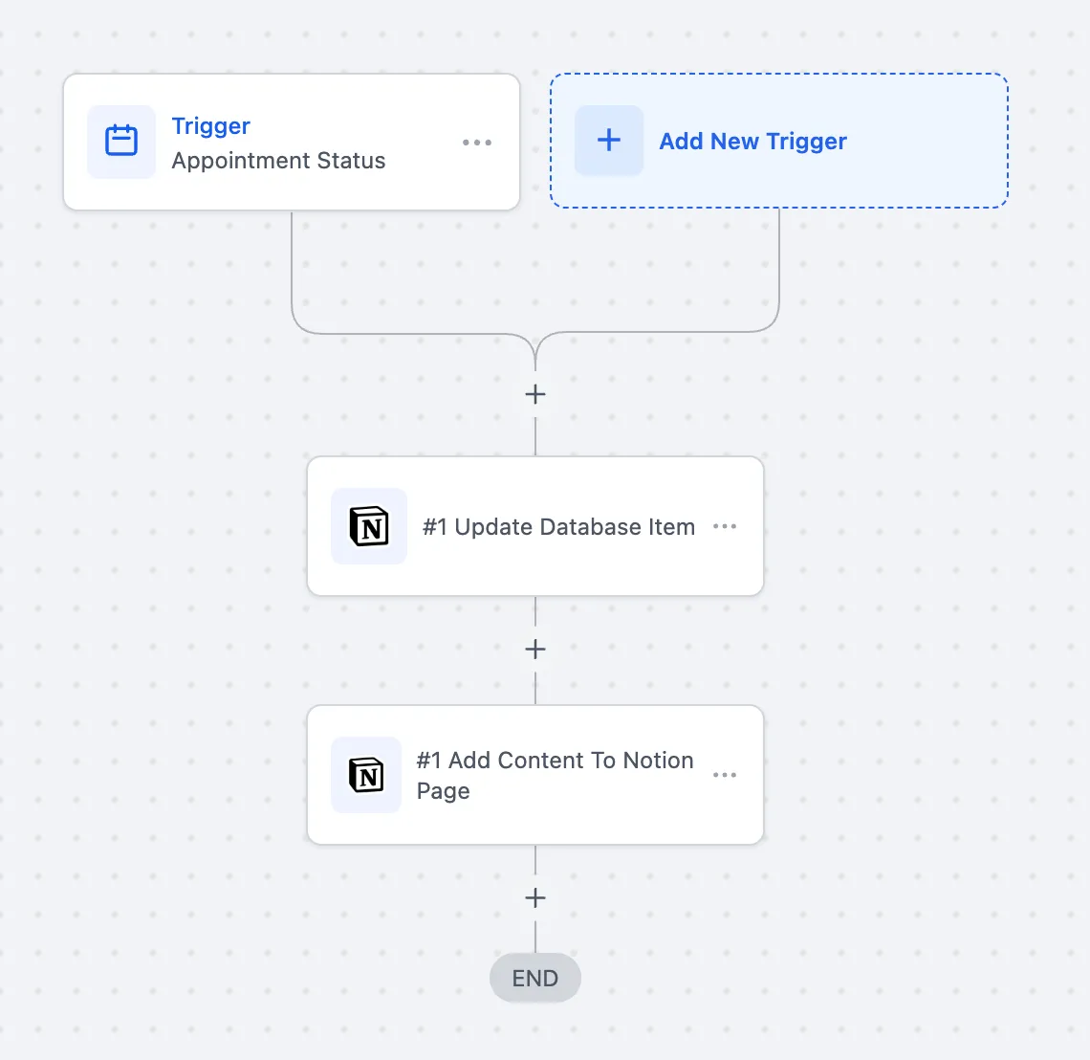This screenshot has height=1060, width=1090.
Task: Click the END node
Action: coord(535,978)
